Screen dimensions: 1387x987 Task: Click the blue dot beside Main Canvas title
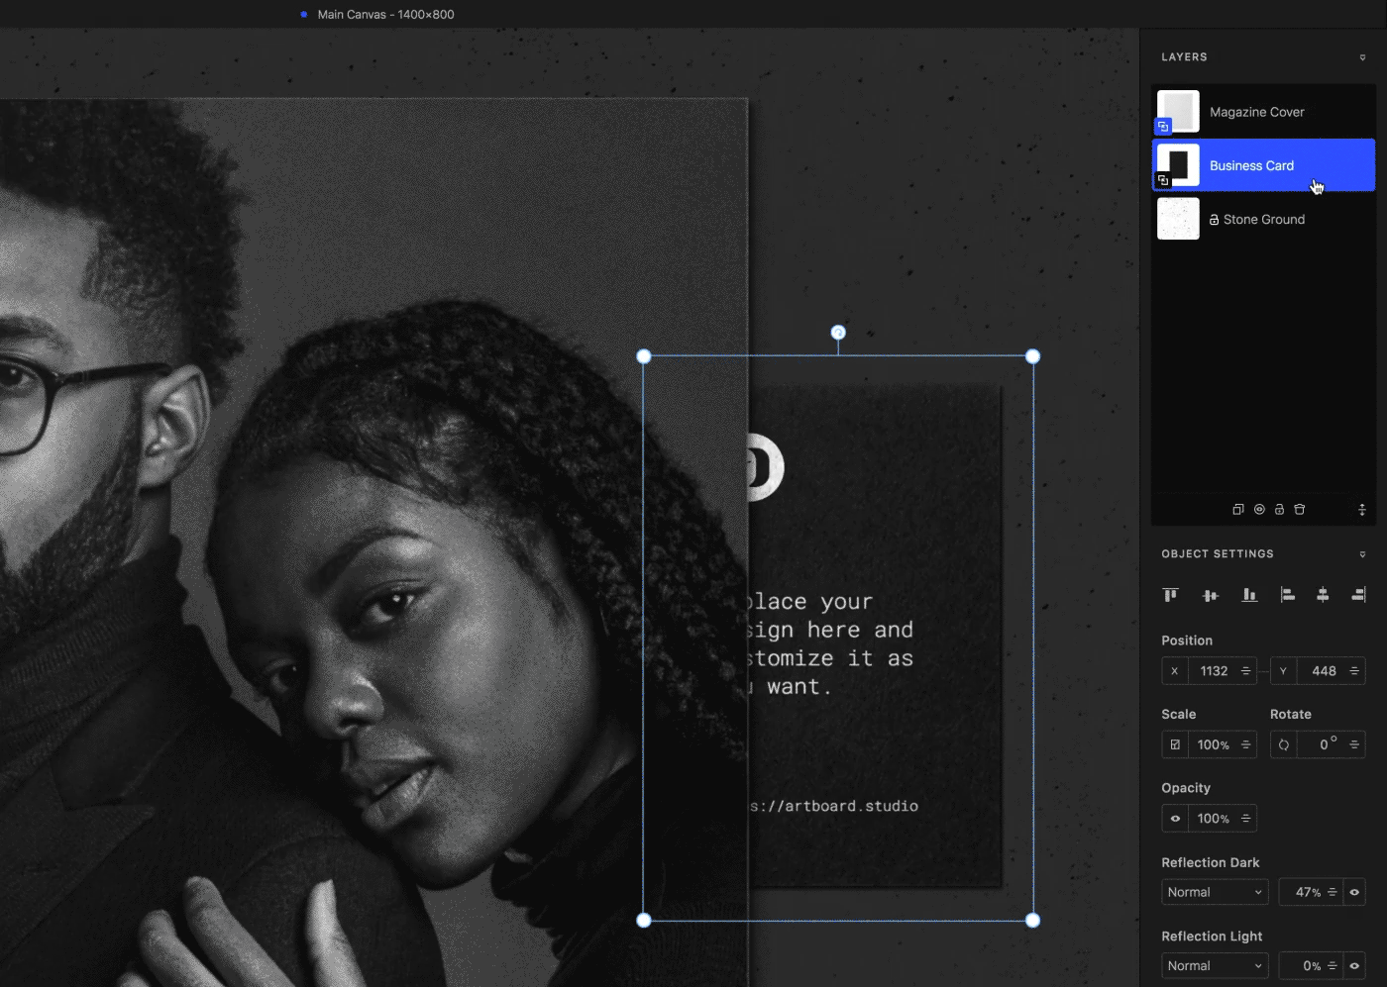(x=303, y=15)
